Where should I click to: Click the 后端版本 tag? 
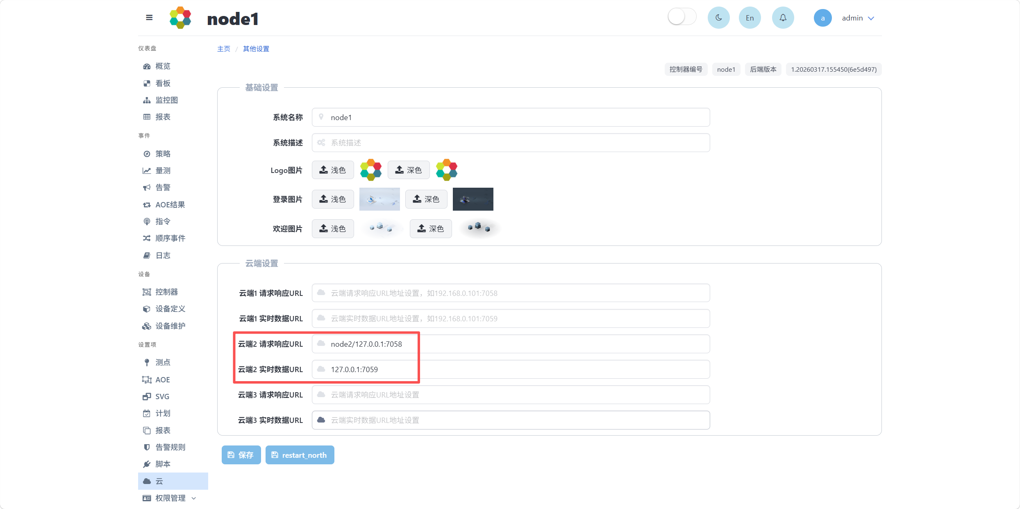(763, 69)
